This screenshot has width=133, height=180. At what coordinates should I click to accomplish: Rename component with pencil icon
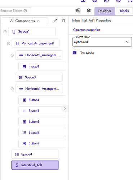(55, 21)
